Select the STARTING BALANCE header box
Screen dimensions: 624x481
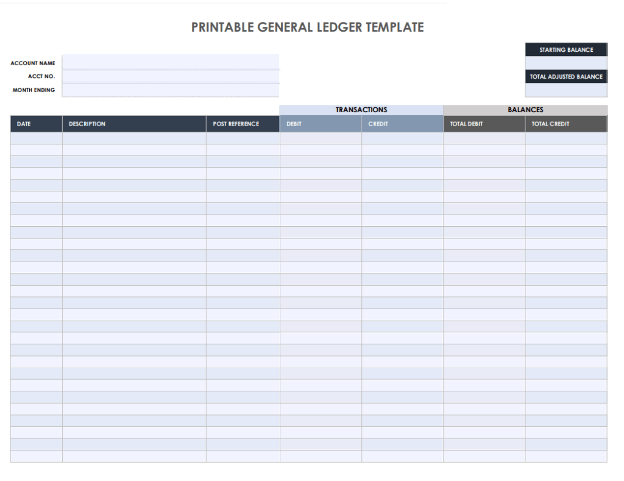[x=565, y=49]
